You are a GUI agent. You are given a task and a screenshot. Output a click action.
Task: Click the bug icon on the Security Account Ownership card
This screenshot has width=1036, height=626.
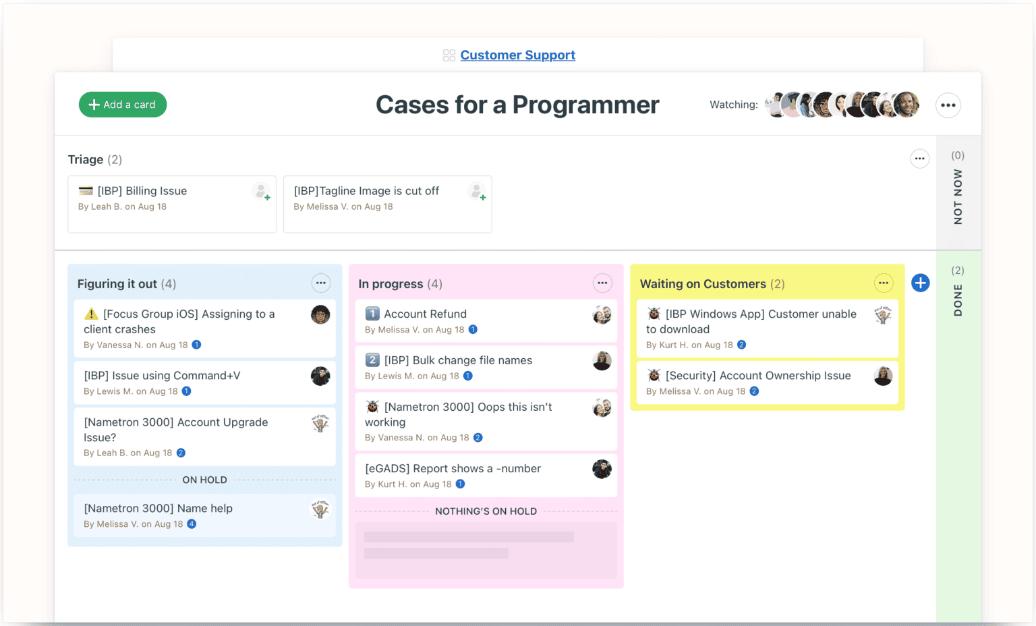[x=653, y=375]
